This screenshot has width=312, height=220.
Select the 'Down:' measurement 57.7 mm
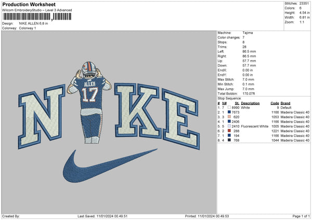click(x=249, y=65)
